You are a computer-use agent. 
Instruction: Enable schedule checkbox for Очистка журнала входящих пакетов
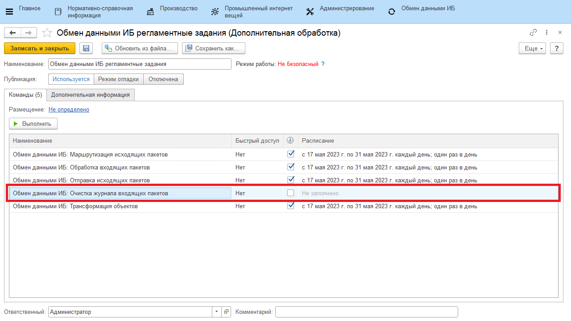[291, 193]
